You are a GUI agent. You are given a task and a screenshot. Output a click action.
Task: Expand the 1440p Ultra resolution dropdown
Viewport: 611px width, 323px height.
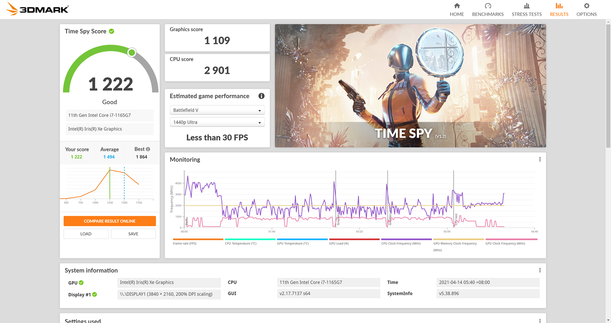(x=217, y=122)
